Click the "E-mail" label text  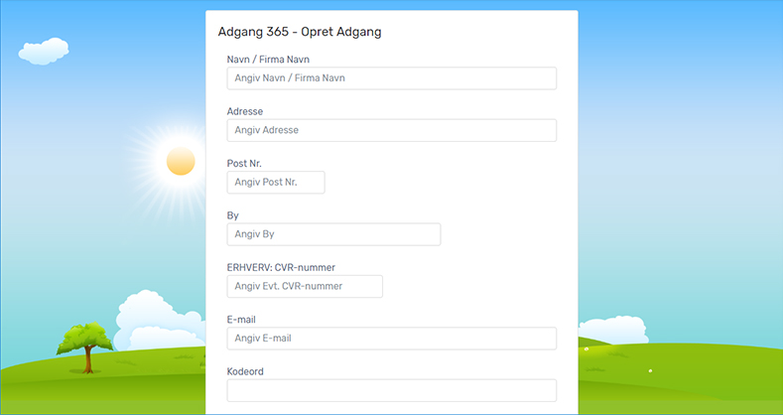pos(242,320)
